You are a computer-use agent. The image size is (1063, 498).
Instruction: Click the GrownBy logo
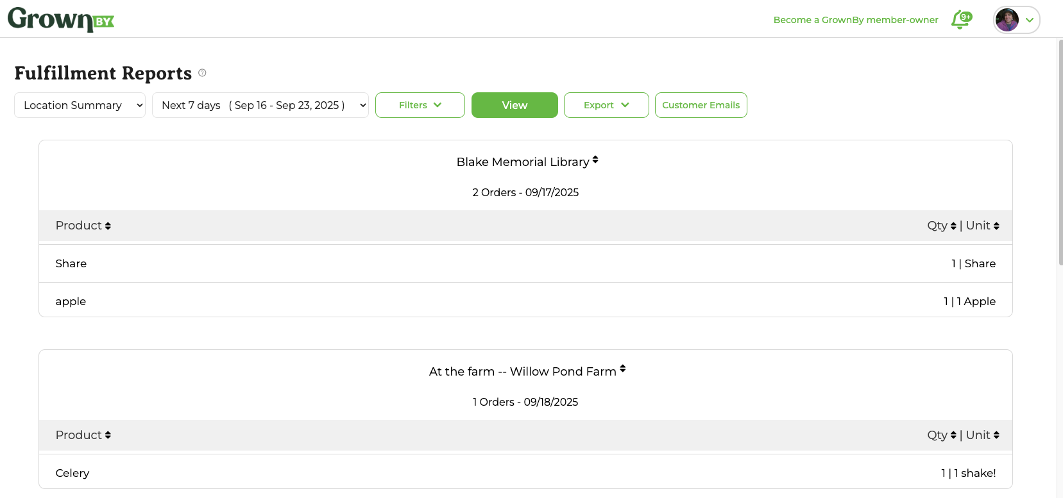point(61,19)
